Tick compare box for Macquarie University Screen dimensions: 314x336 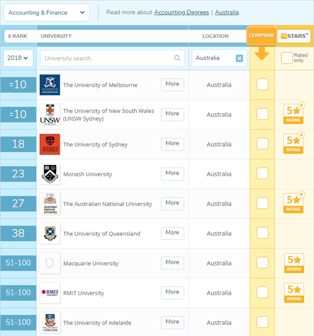(x=262, y=263)
